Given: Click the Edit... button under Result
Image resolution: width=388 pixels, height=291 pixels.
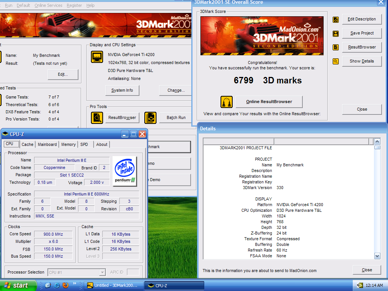Looking at the screenshot, I should click(63, 75).
